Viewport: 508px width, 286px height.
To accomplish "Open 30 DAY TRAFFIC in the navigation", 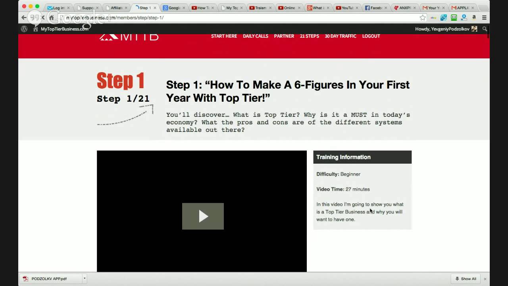I will (x=341, y=36).
